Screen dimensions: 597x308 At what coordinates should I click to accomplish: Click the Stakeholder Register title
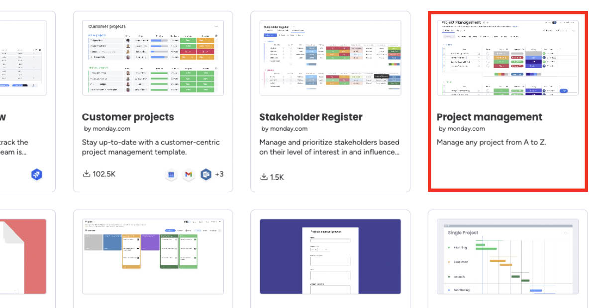311,117
